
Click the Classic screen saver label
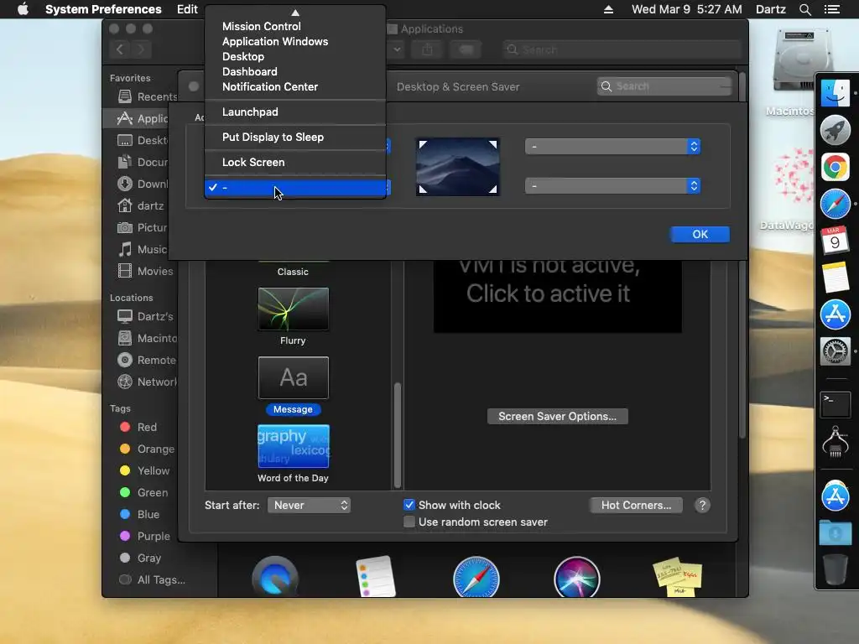(x=293, y=272)
